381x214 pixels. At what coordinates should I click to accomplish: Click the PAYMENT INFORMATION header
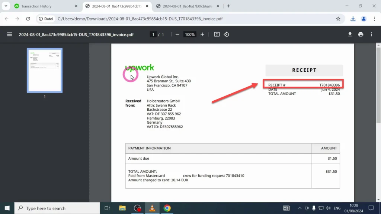click(x=150, y=148)
